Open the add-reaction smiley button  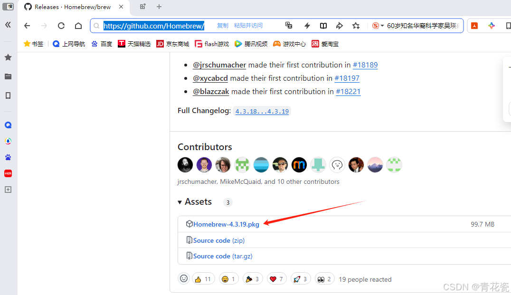point(184,279)
